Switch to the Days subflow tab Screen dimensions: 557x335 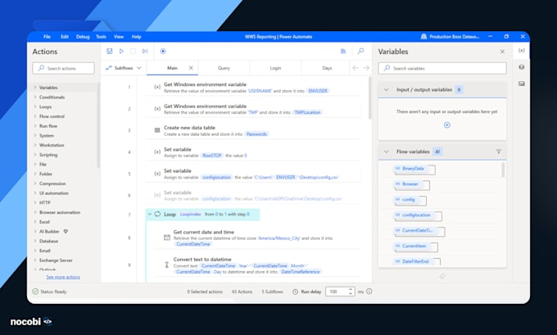(x=327, y=68)
